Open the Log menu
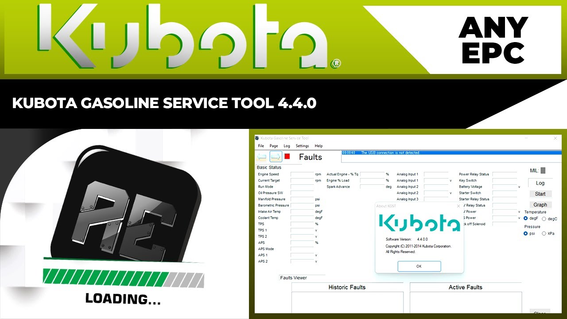The height and width of the screenshot is (319, 567). tap(287, 146)
